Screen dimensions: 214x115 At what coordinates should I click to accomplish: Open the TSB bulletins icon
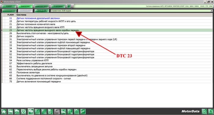[57, 111]
